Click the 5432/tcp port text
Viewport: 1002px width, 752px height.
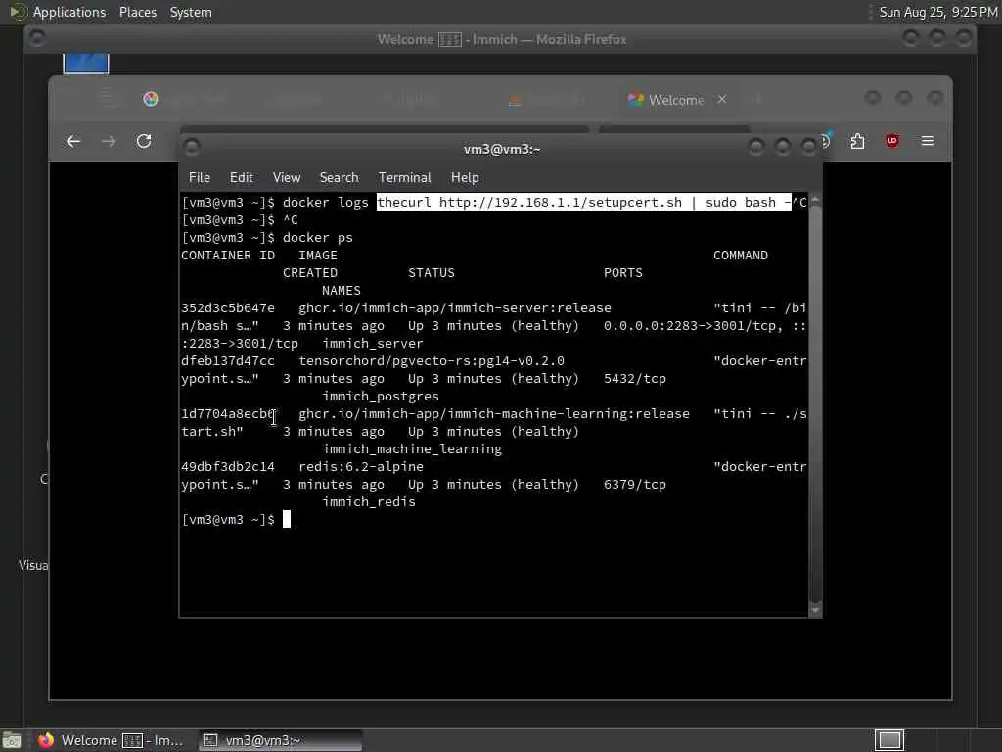634,379
